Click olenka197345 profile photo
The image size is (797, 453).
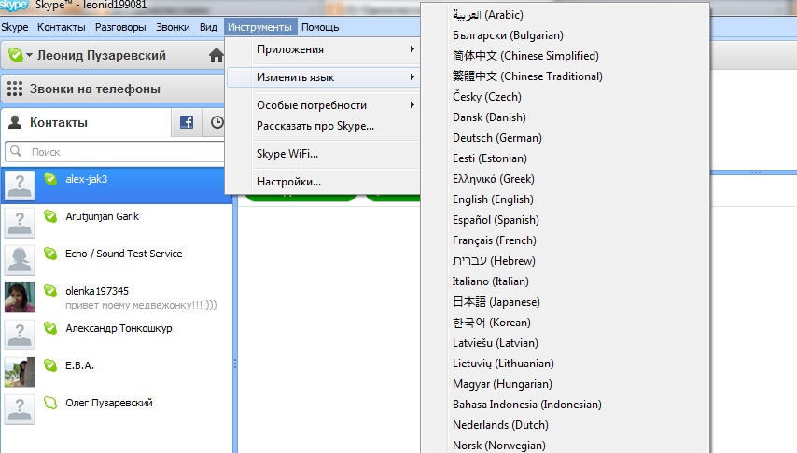20,297
